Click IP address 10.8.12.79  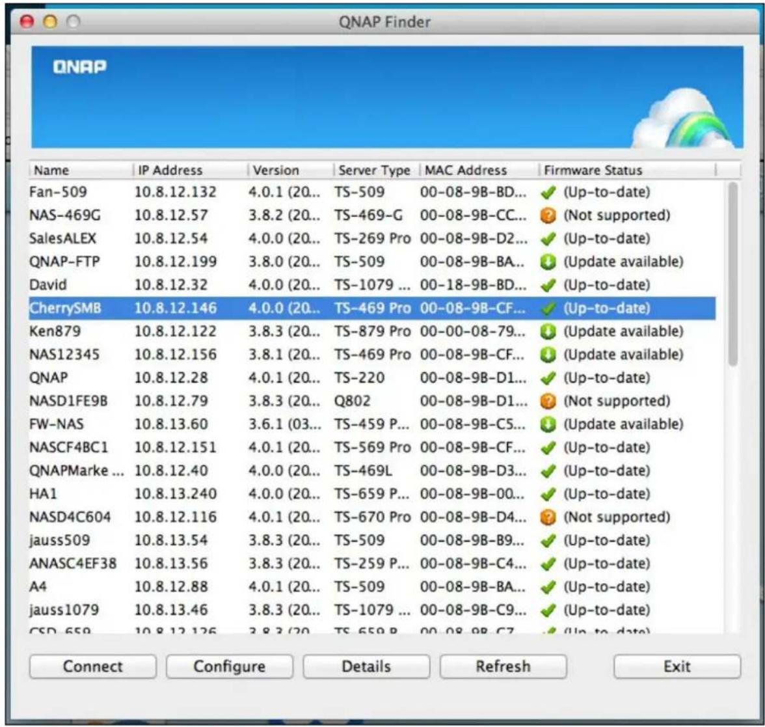(171, 401)
